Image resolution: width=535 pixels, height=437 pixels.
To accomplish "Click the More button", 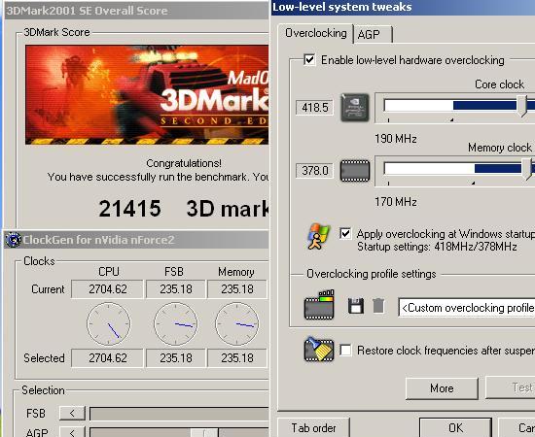I will tap(442, 388).
